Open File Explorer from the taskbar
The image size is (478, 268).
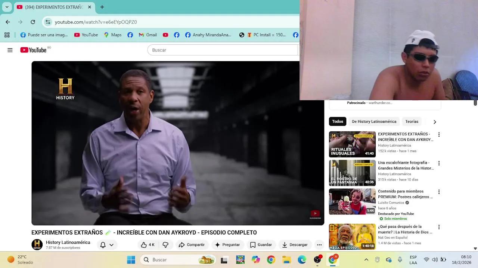point(286,260)
